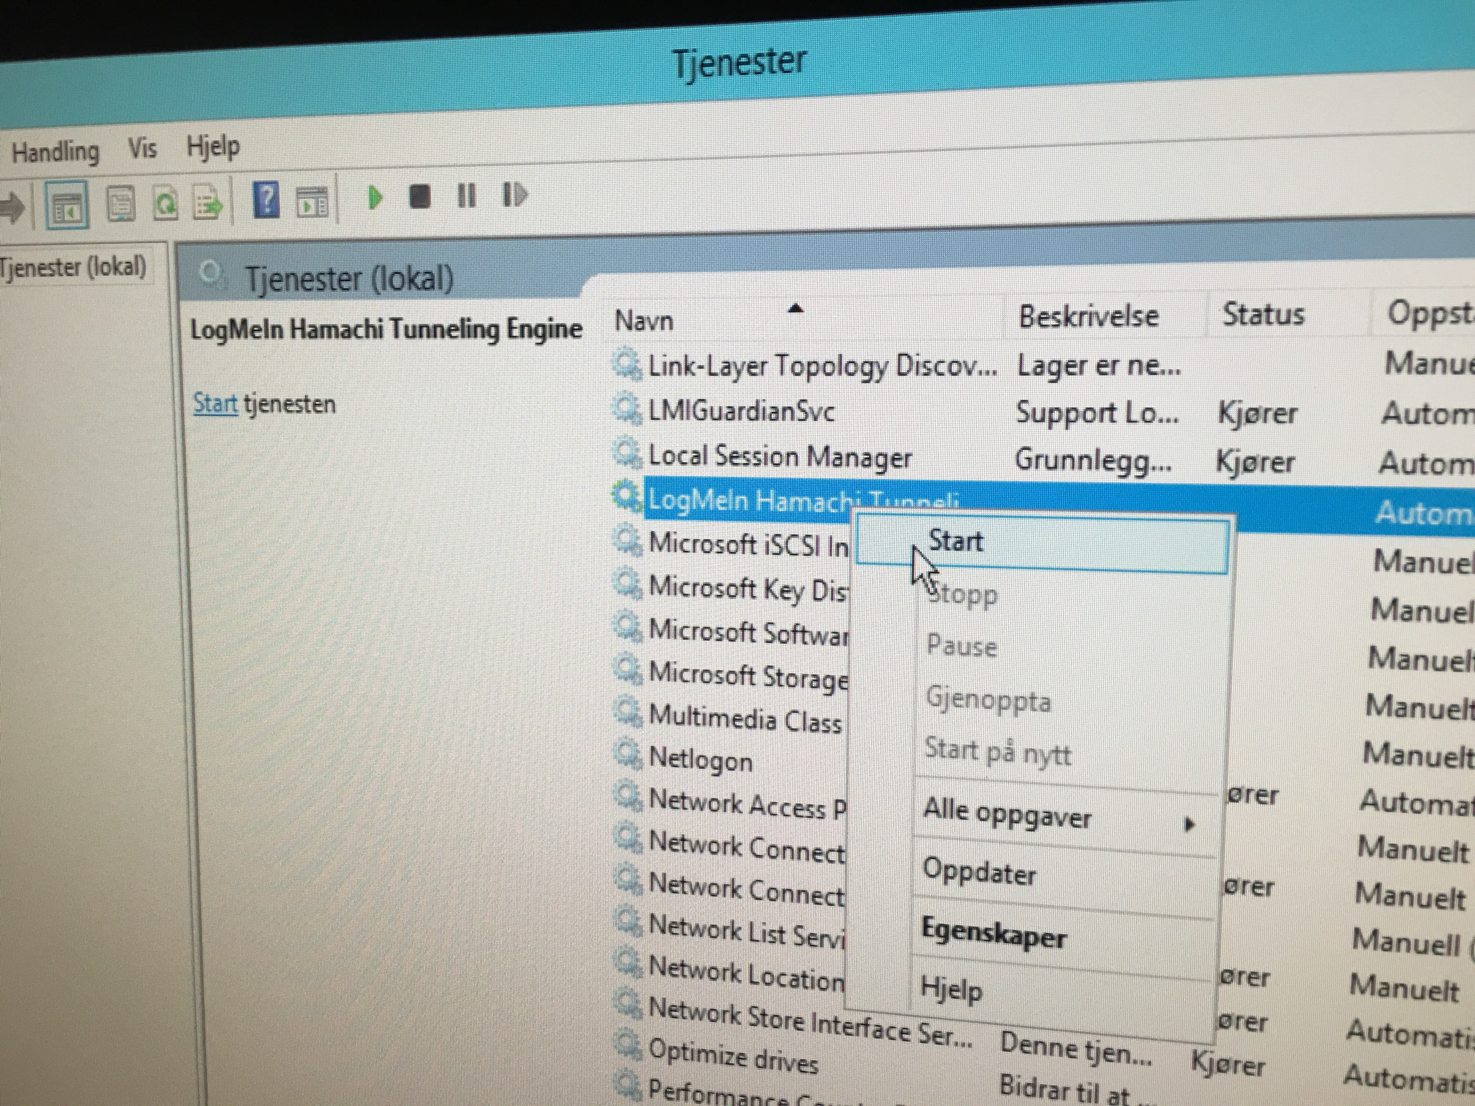The width and height of the screenshot is (1475, 1106).
Task: Open the Hjelp menu in menu bar
Action: tap(213, 146)
